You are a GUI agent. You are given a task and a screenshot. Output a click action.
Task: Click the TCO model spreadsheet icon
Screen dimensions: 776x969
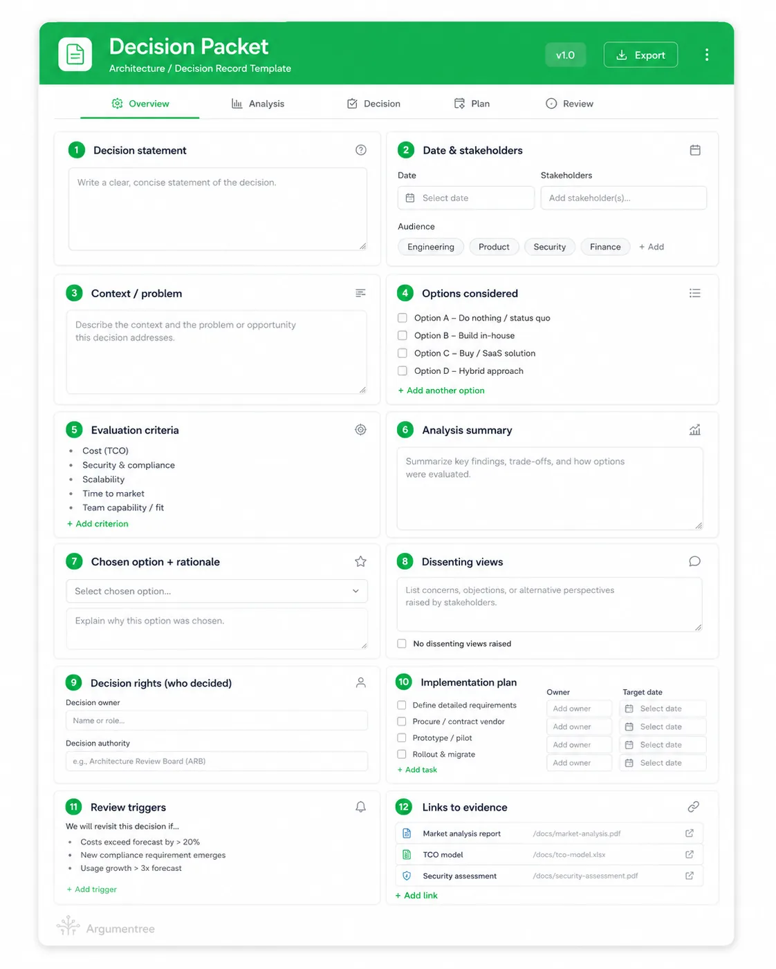(407, 854)
